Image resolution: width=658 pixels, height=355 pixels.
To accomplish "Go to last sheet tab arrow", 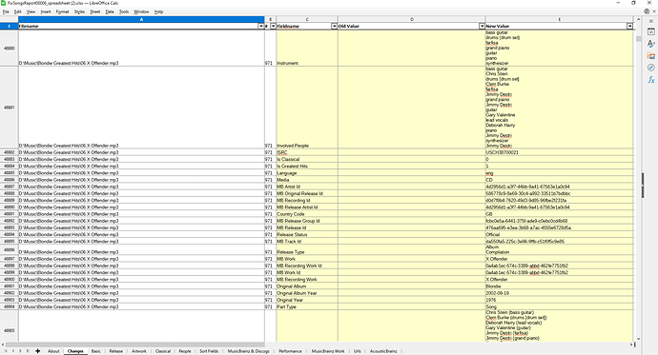I will coord(28,351).
